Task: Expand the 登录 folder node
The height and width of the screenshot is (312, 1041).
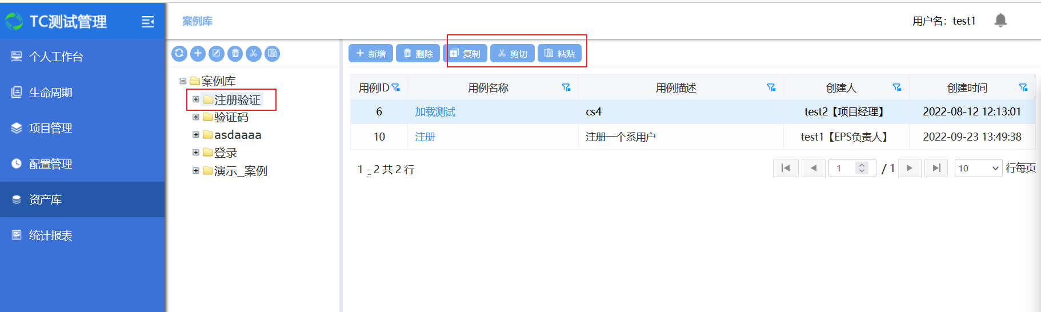Action: [x=196, y=153]
